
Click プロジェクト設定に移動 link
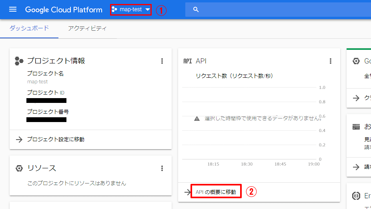point(55,139)
